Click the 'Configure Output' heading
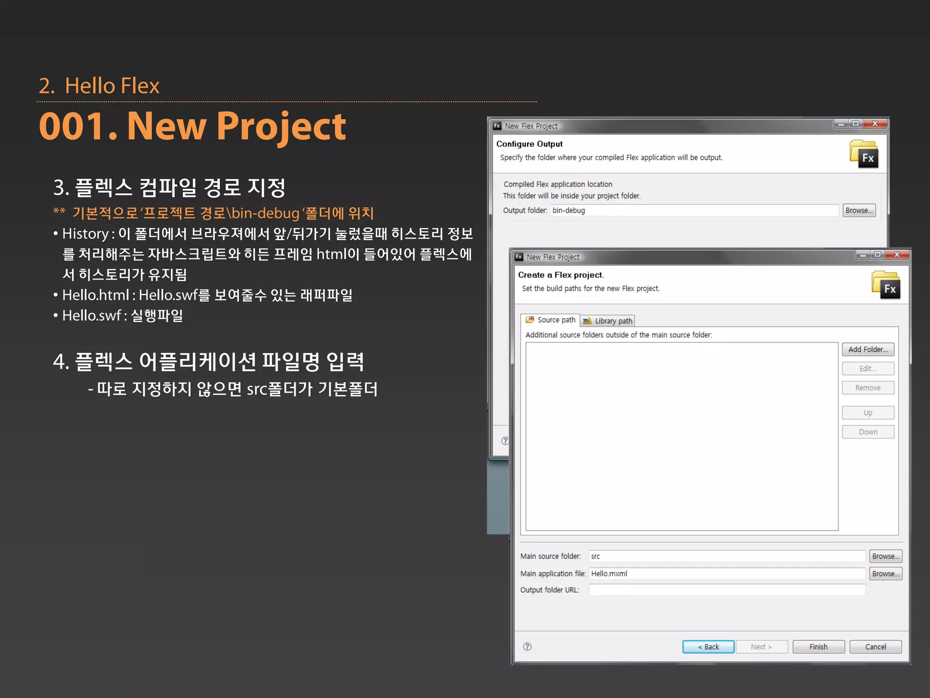930x698 pixels. [529, 144]
